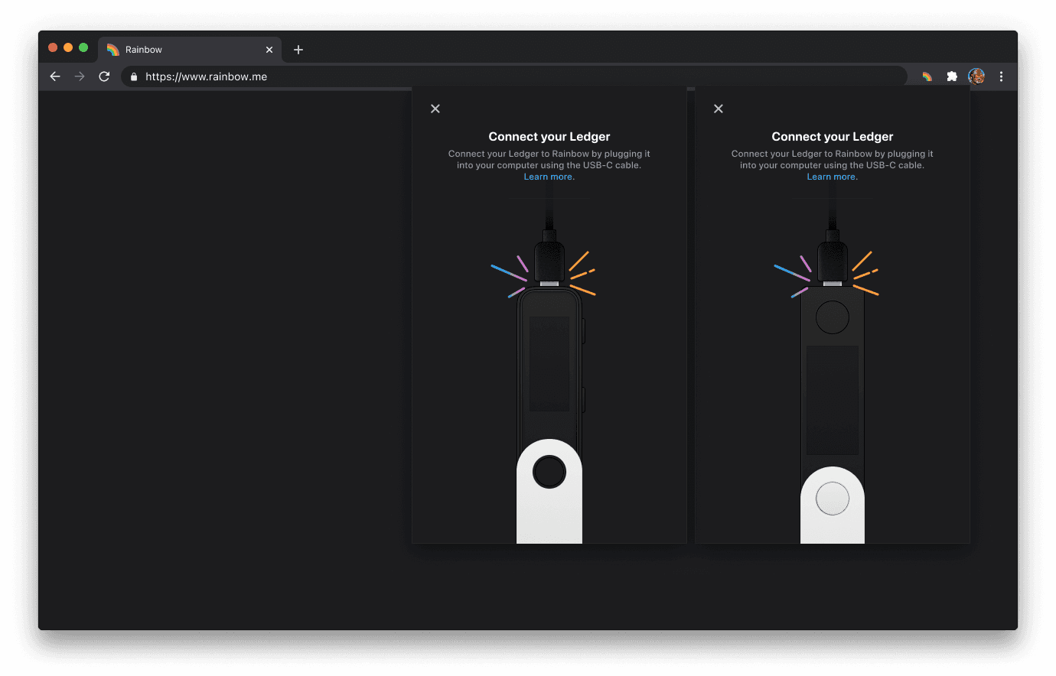Close the Rainbow tab with its X
1056x676 pixels.
[x=269, y=50]
